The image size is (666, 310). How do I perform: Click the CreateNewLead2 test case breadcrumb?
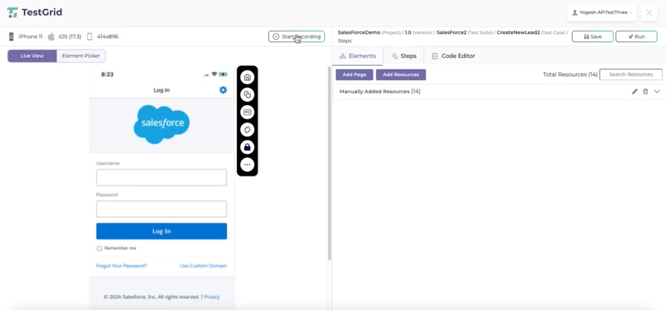coord(518,32)
